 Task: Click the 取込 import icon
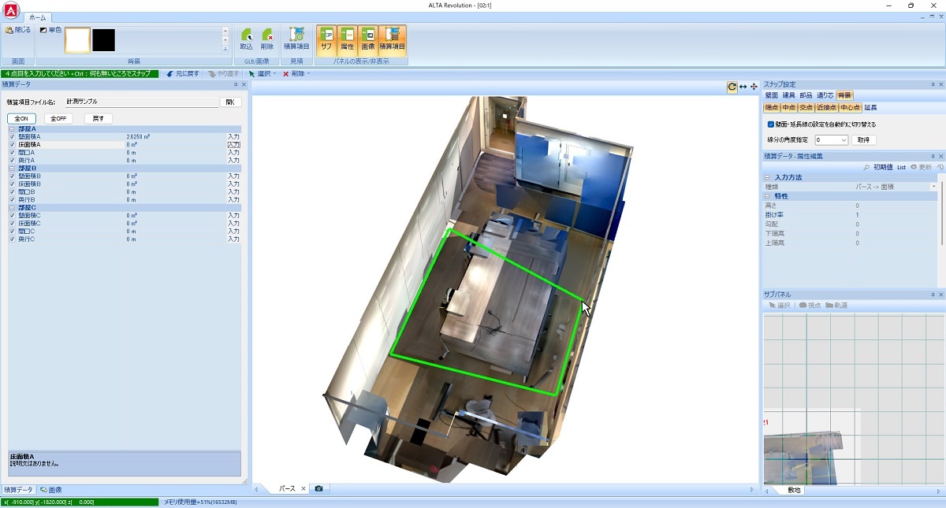coord(246,39)
